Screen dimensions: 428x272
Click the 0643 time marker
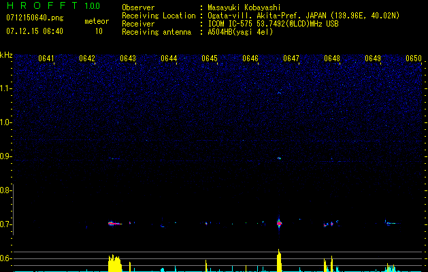[x=128, y=58]
